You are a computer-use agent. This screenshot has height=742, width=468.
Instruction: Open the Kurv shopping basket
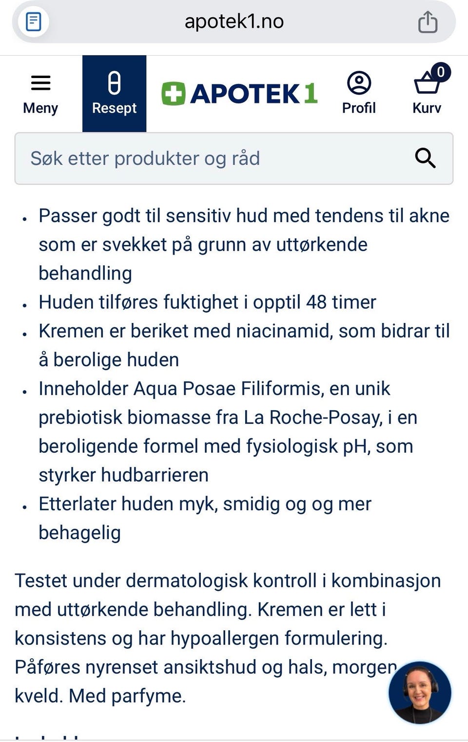pyautogui.click(x=427, y=94)
